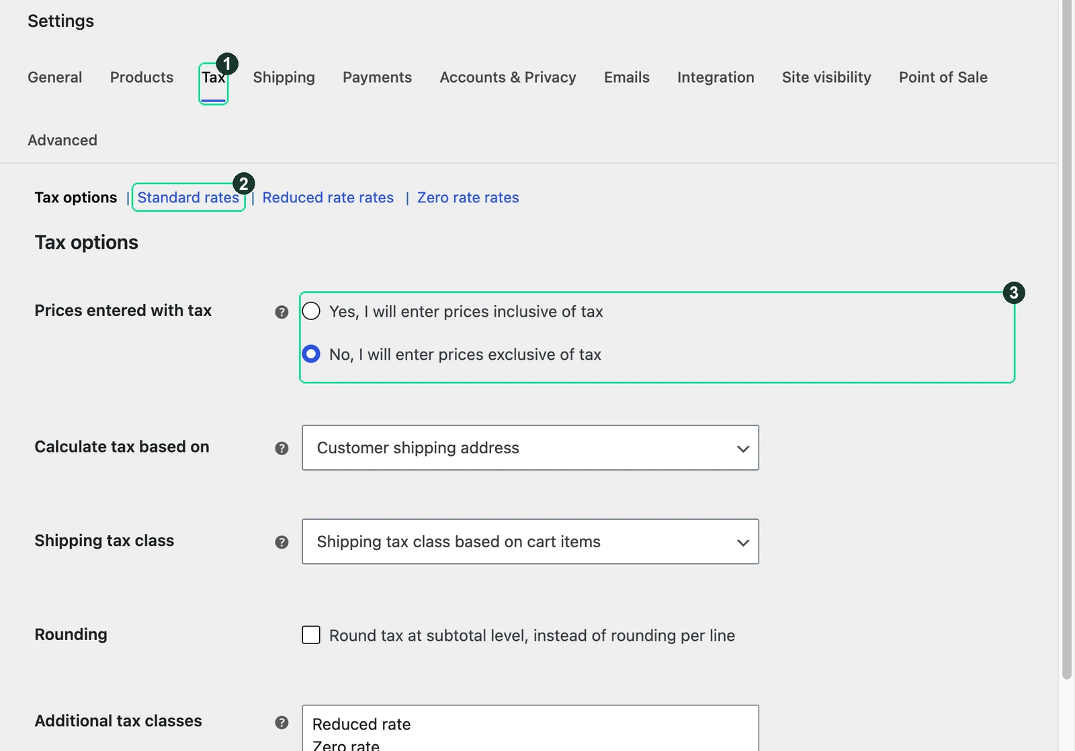The image size is (1075, 751).
Task: Enable round tax at subtotal level checkbox
Action: point(311,635)
